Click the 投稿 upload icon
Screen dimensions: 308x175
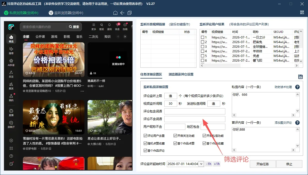(125, 27)
